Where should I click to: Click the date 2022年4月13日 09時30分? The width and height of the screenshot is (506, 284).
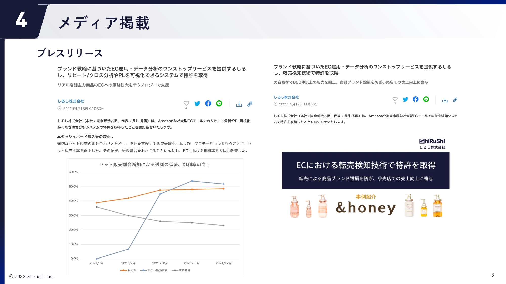point(83,109)
